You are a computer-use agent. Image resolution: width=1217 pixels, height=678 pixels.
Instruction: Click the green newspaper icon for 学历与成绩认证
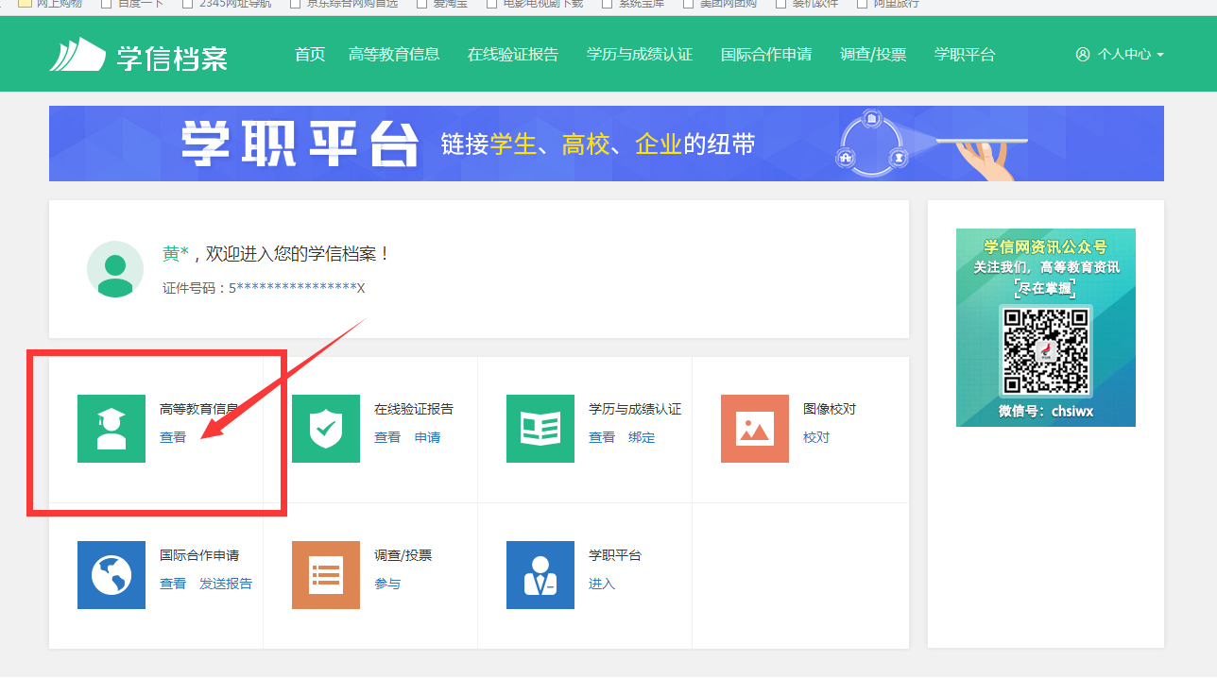tap(540, 429)
